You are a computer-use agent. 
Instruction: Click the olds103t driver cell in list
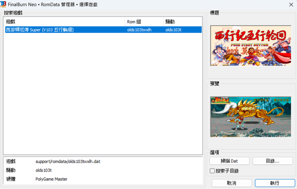173,30
